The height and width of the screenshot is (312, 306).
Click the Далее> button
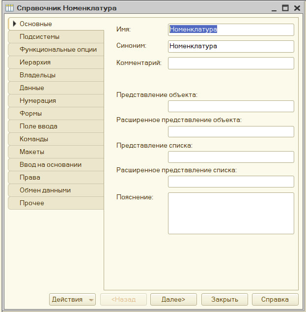[x=173, y=299]
